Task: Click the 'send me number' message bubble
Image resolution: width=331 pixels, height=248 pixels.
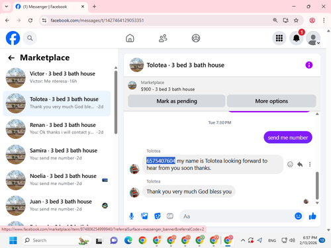Action: (x=288, y=138)
